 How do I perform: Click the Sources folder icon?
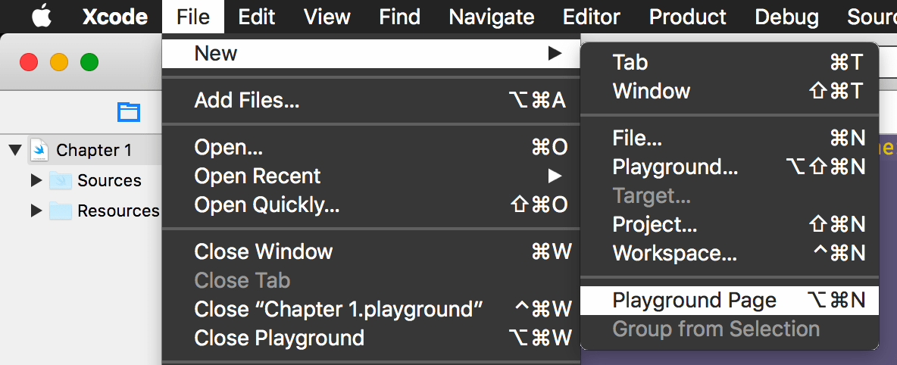coord(61,180)
